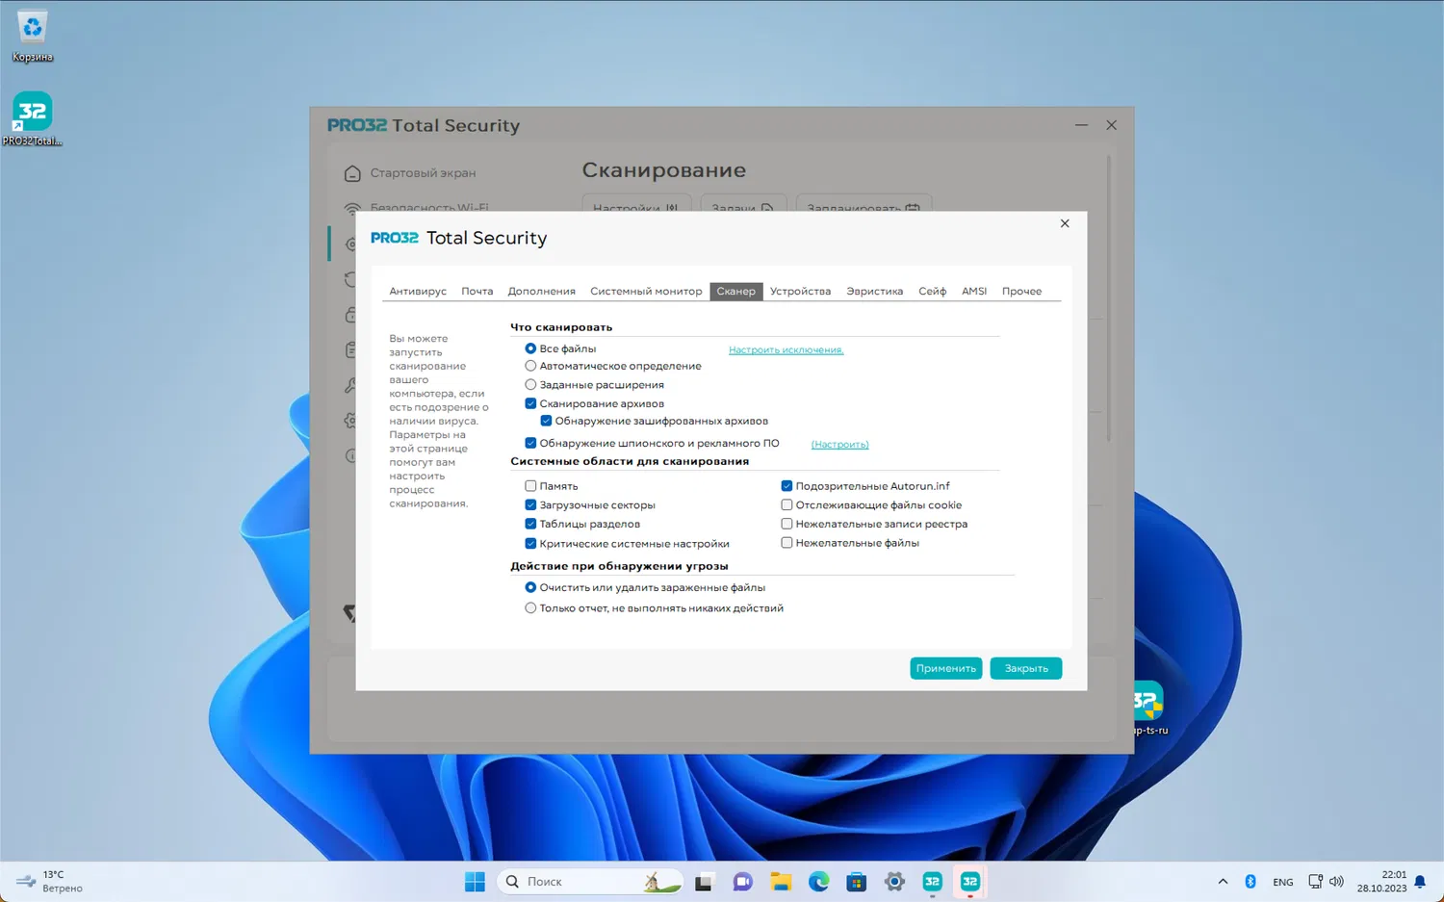Open File Explorer from the taskbar
1444x902 pixels.
pos(781,882)
